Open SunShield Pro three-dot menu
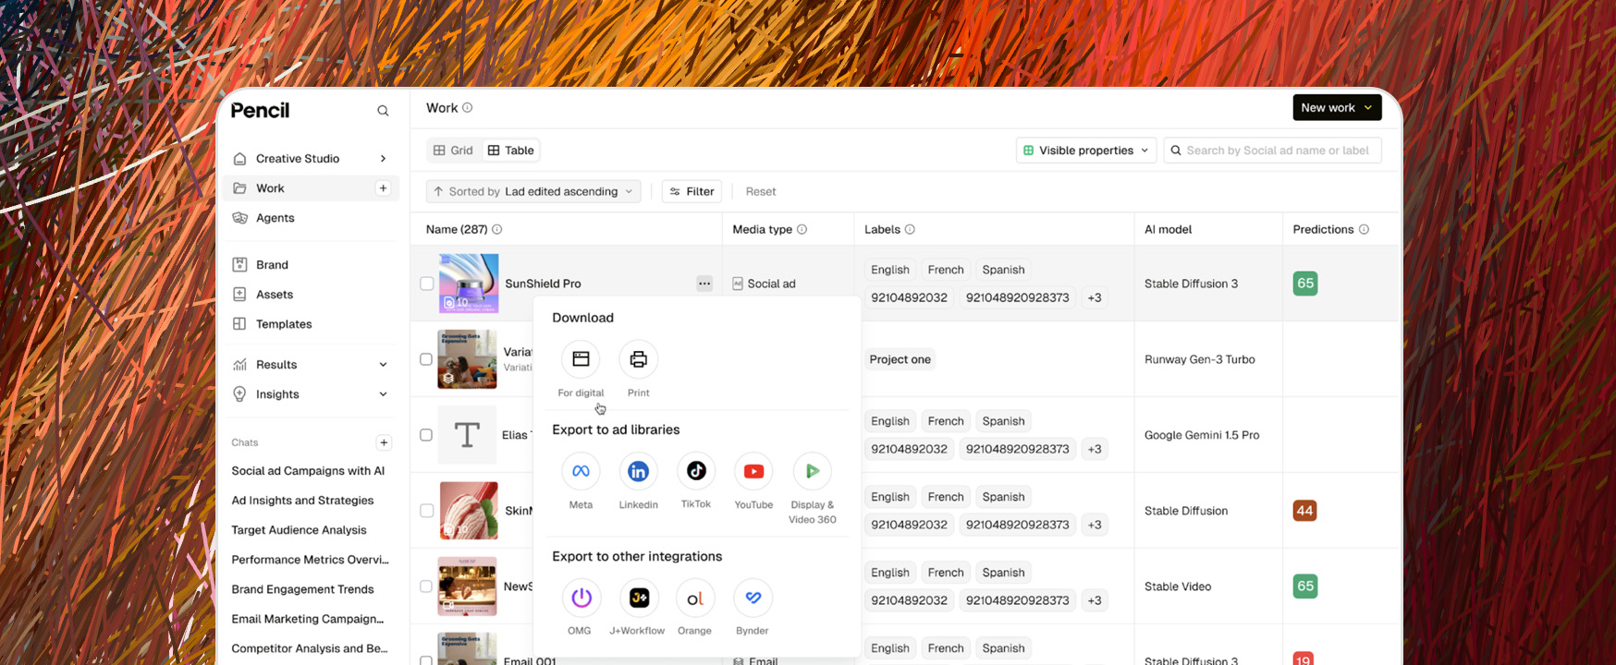Screen dimensions: 1616x665 704,284
